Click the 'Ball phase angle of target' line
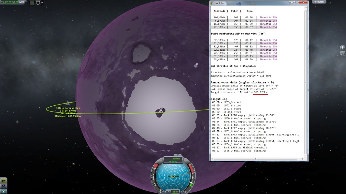The image size is (346, 194). tap(243, 89)
